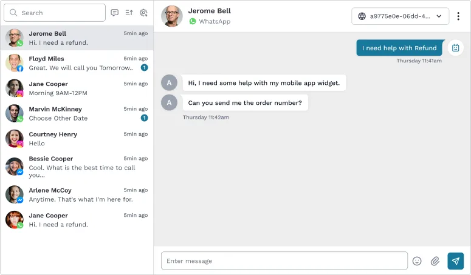
Task: Click the sort conversations icon
Action: (129, 13)
